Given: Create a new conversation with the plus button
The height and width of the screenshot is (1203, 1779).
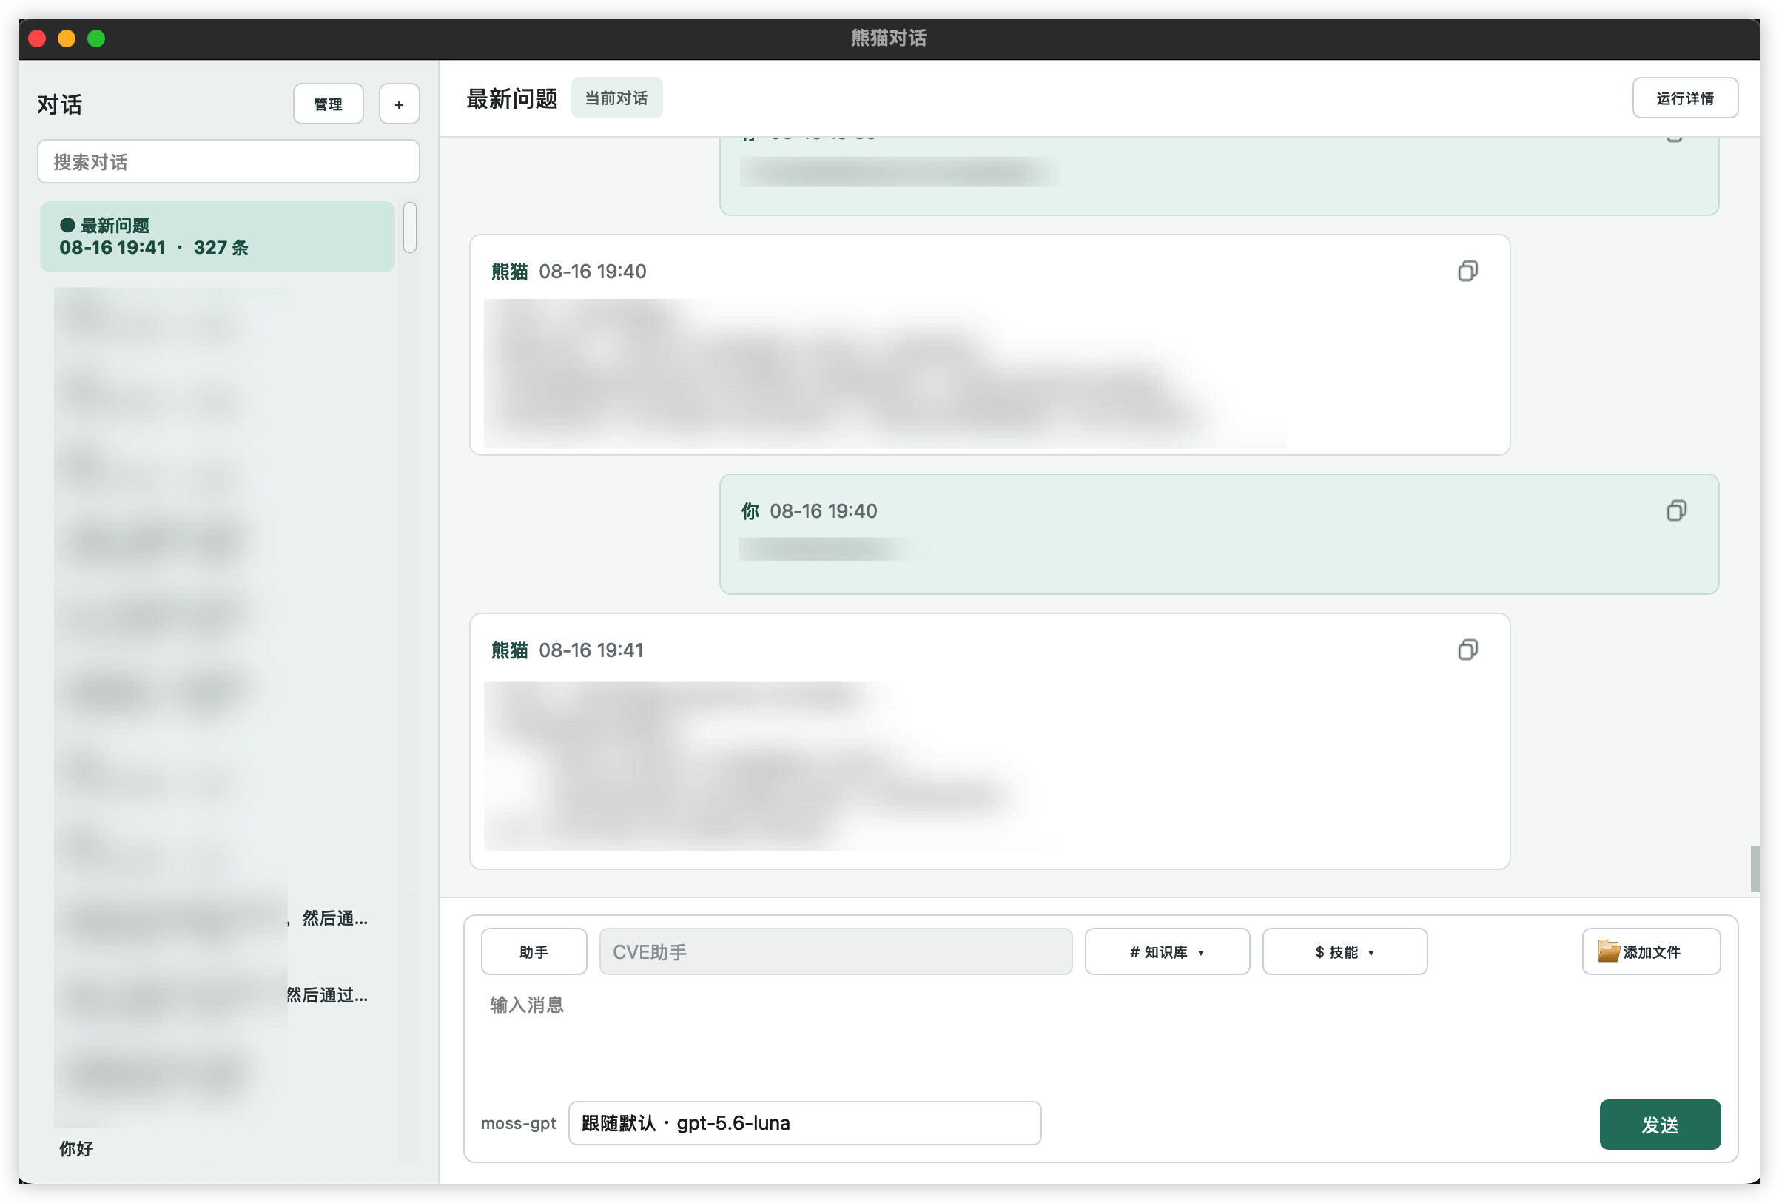Looking at the screenshot, I should click(399, 104).
